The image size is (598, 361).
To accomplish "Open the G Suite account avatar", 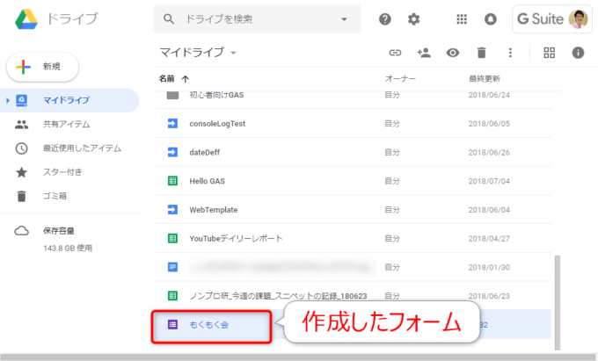I will 578,19.
